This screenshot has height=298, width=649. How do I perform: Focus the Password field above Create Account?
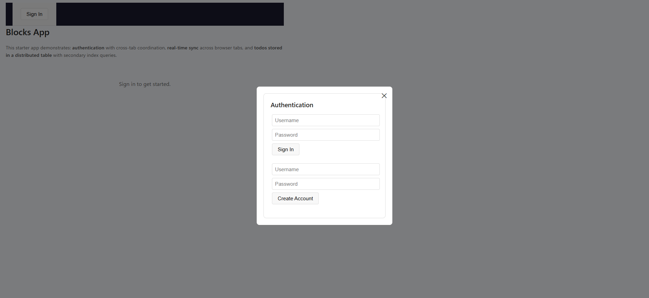coord(326,184)
